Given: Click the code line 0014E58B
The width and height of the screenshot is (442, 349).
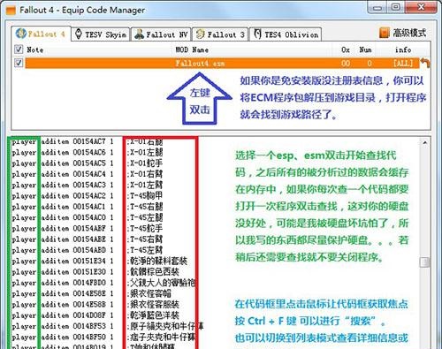Looking at the screenshot, I should point(95,305).
